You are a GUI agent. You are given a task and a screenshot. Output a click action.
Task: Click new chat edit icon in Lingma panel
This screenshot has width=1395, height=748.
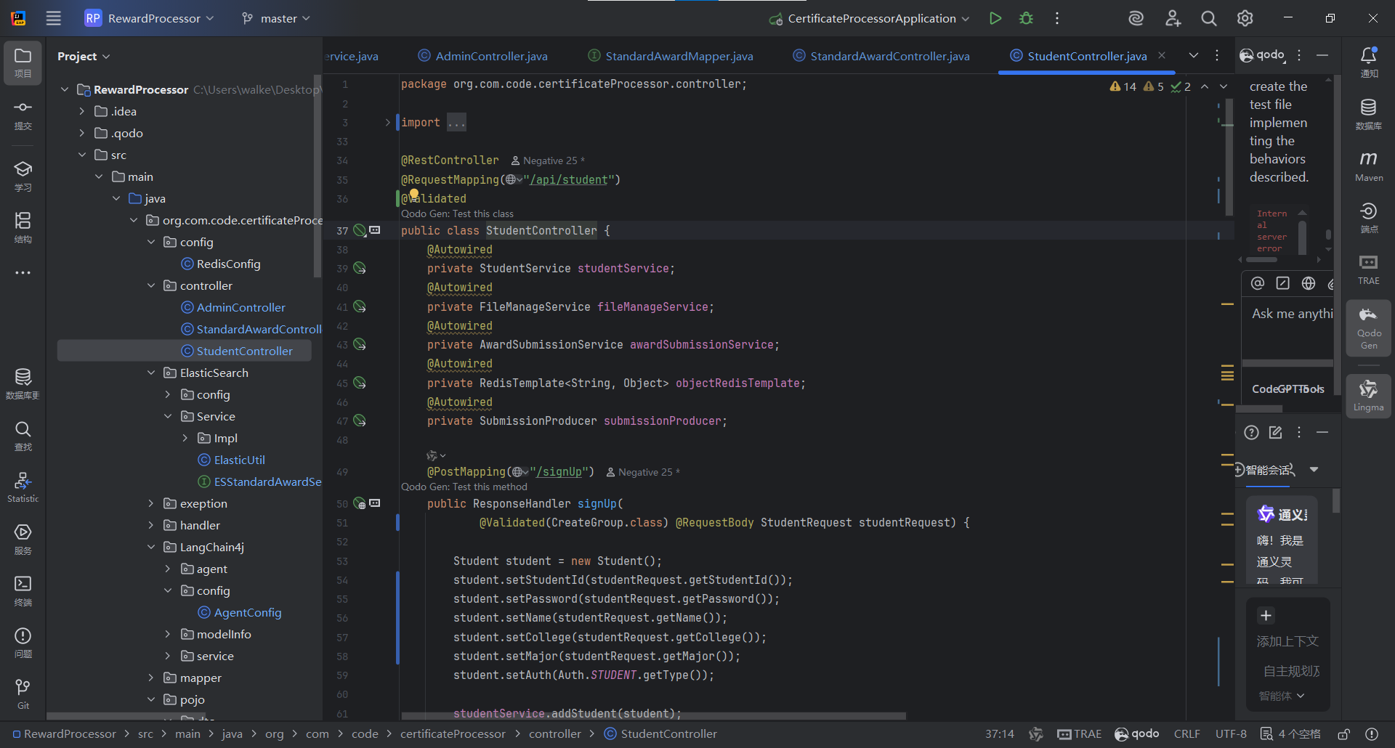pyautogui.click(x=1275, y=432)
